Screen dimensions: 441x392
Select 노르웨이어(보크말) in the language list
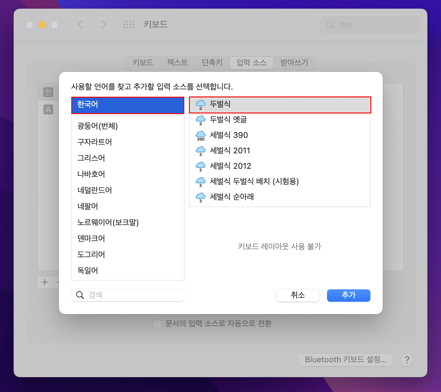[x=128, y=223]
